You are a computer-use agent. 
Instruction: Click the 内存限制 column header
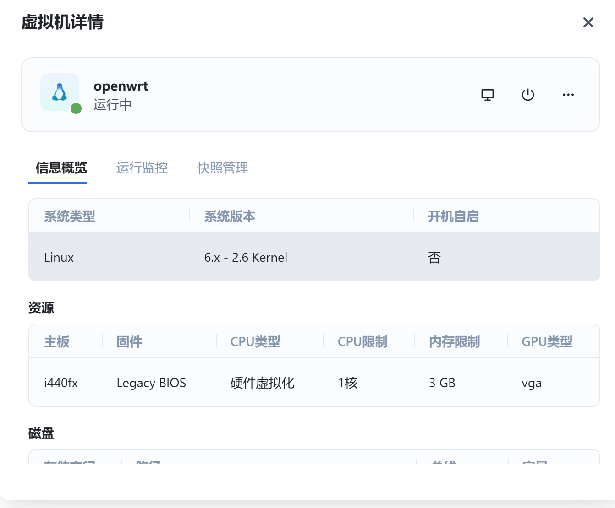(455, 341)
